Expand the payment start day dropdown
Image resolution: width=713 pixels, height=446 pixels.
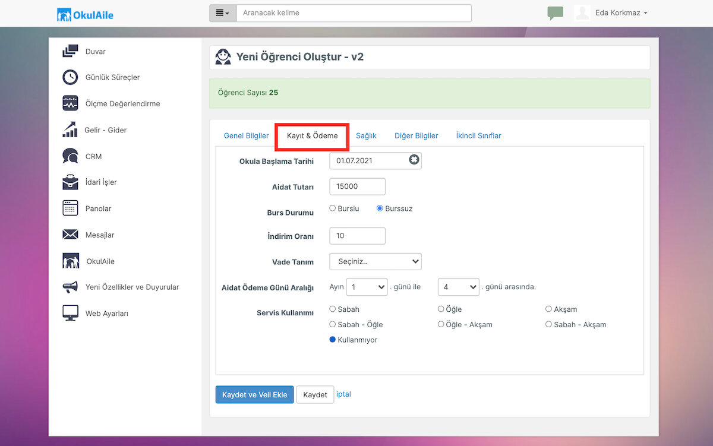tap(367, 287)
